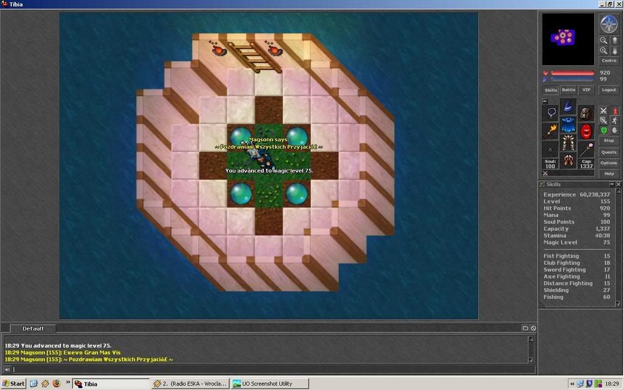Viewport: 624px width, 390px height.
Task: Click the ladder at the top of the room
Action: [x=254, y=57]
